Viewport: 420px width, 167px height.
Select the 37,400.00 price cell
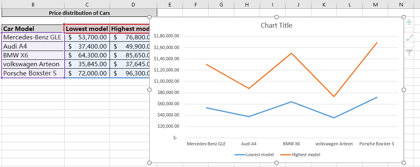(x=87, y=47)
